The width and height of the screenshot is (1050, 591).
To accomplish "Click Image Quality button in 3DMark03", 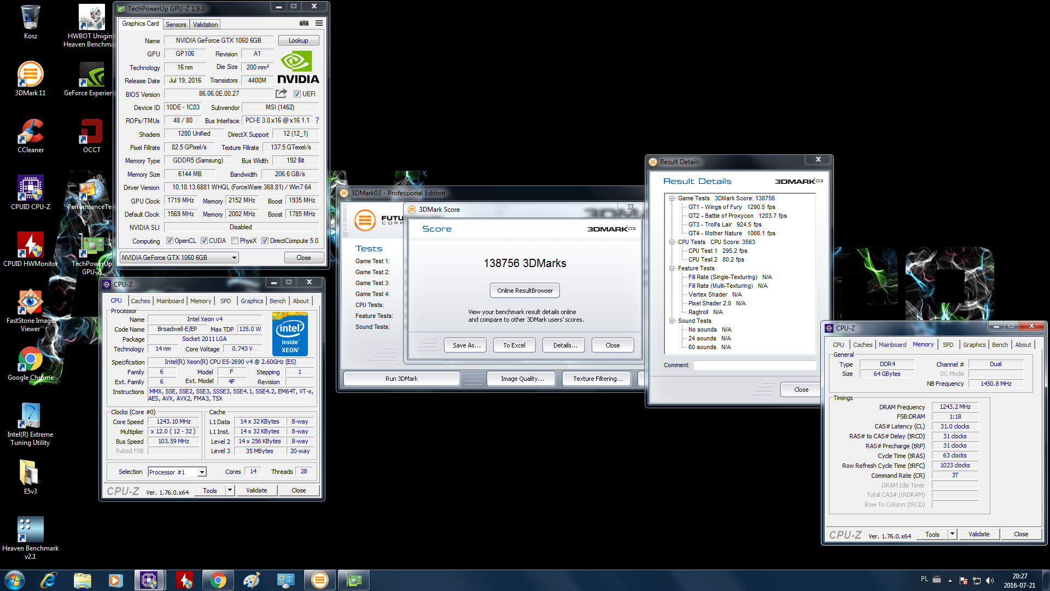I will point(522,379).
